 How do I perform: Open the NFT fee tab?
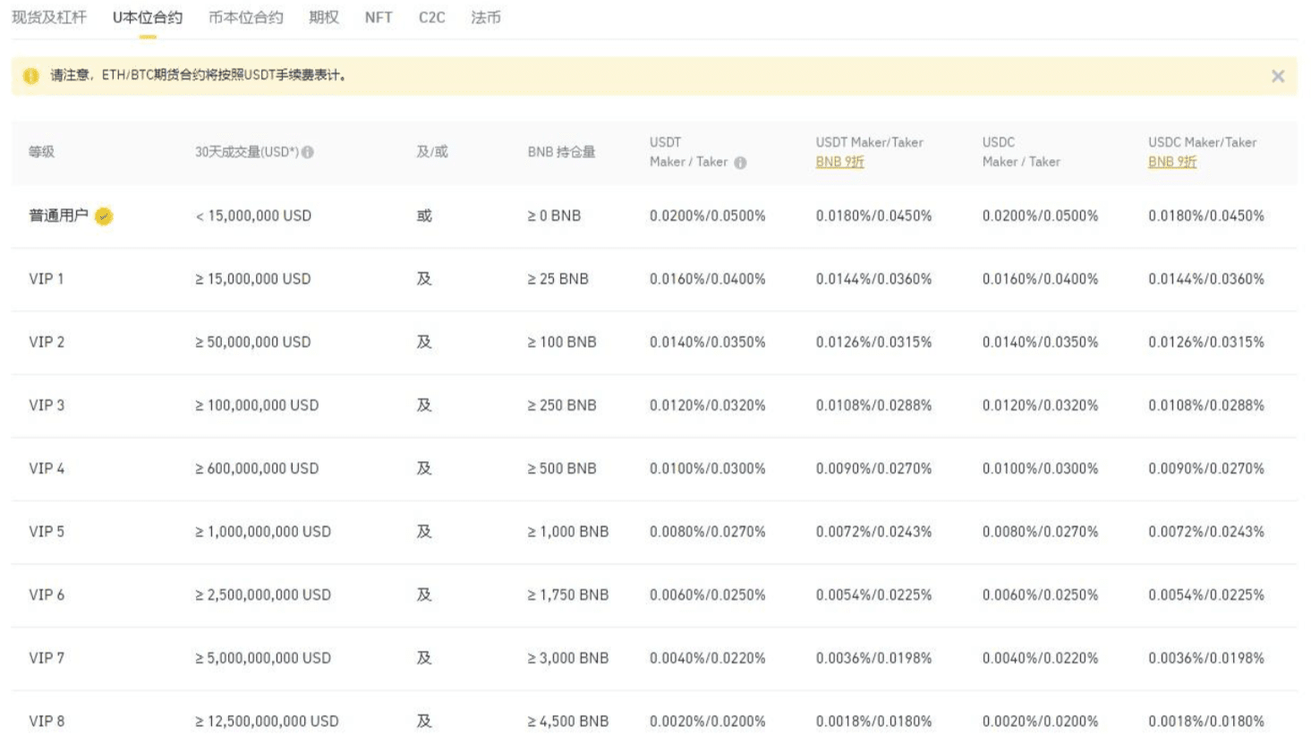(379, 18)
